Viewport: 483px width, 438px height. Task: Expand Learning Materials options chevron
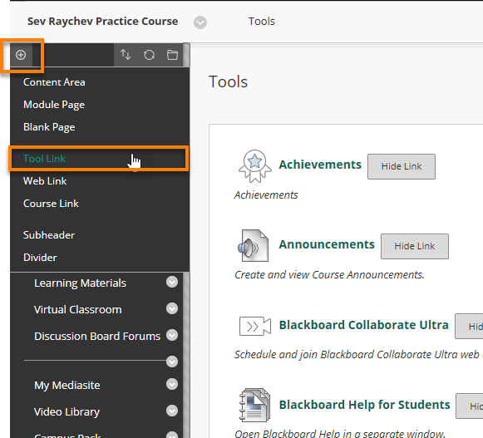(172, 282)
